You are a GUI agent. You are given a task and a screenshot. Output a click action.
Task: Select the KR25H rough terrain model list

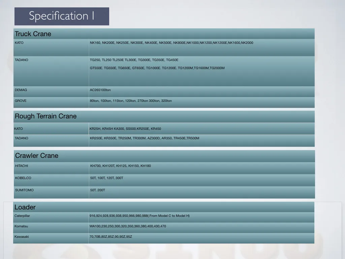tap(125, 129)
